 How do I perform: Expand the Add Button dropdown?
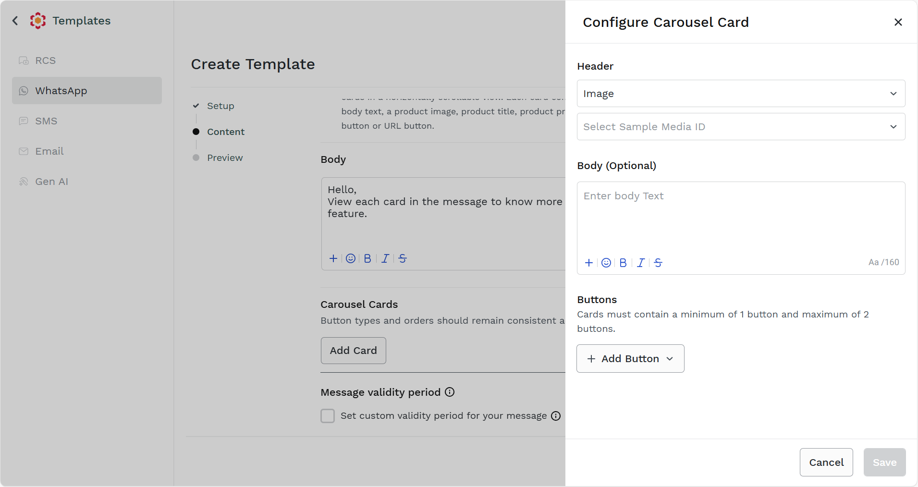tap(630, 359)
